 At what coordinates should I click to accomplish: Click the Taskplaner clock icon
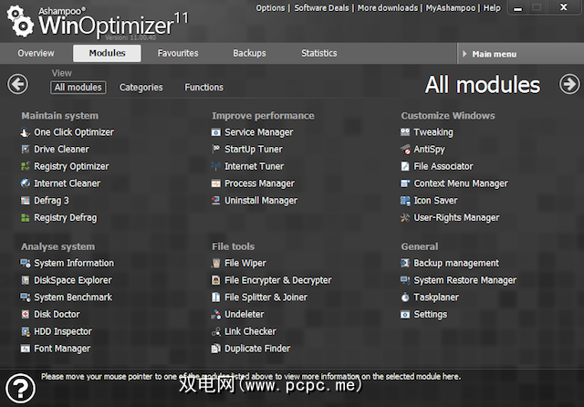(x=405, y=297)
